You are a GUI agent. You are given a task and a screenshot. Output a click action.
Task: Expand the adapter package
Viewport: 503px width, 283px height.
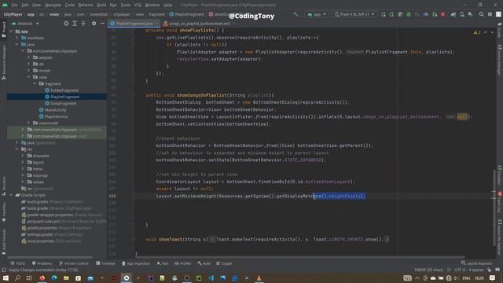pyautogui.click(x=29, y=57)
